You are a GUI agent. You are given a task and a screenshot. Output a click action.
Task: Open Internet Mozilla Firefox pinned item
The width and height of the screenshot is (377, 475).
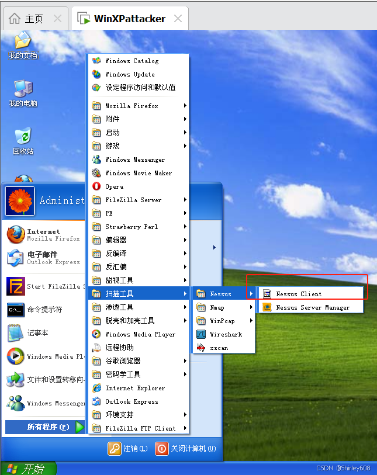tap(45, 235)
